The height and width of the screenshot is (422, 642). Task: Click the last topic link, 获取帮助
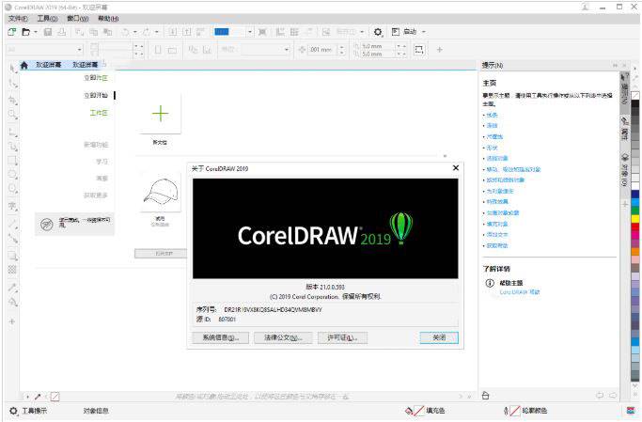[496, 245]
